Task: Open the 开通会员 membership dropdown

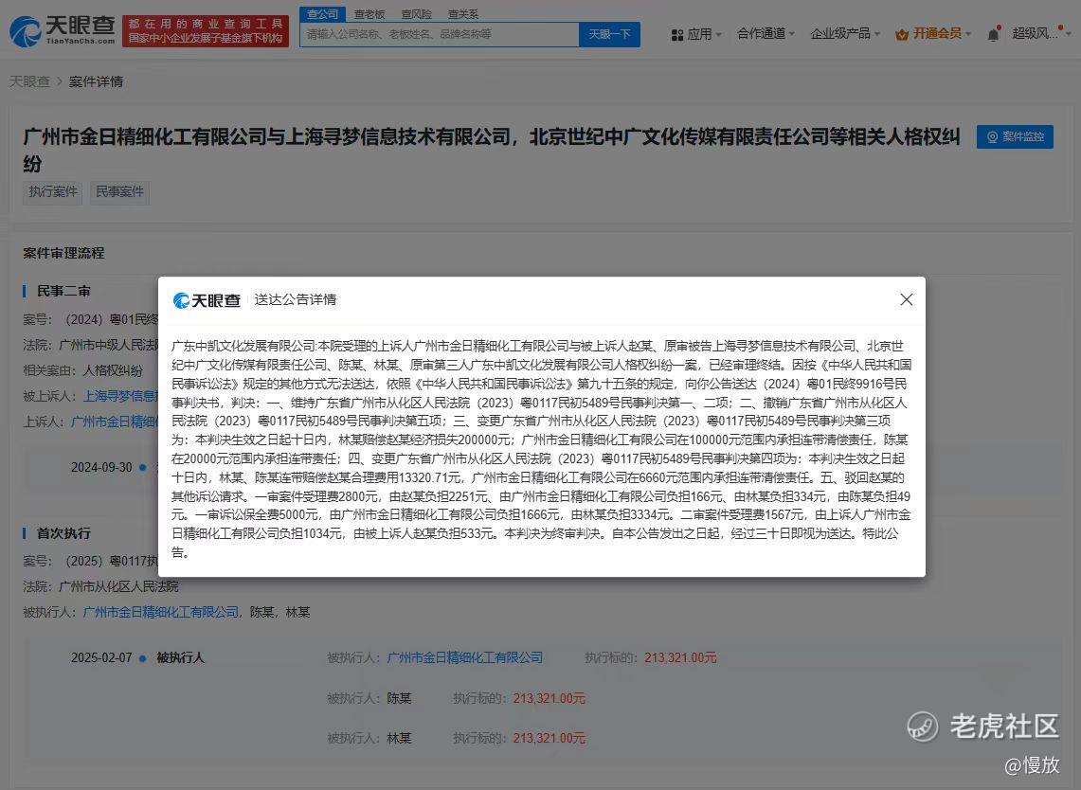Action: click(933, 34)
